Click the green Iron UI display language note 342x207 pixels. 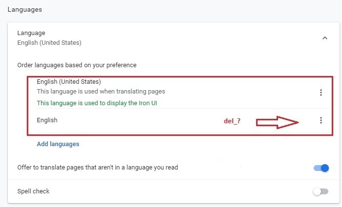[x=97, y=103]
